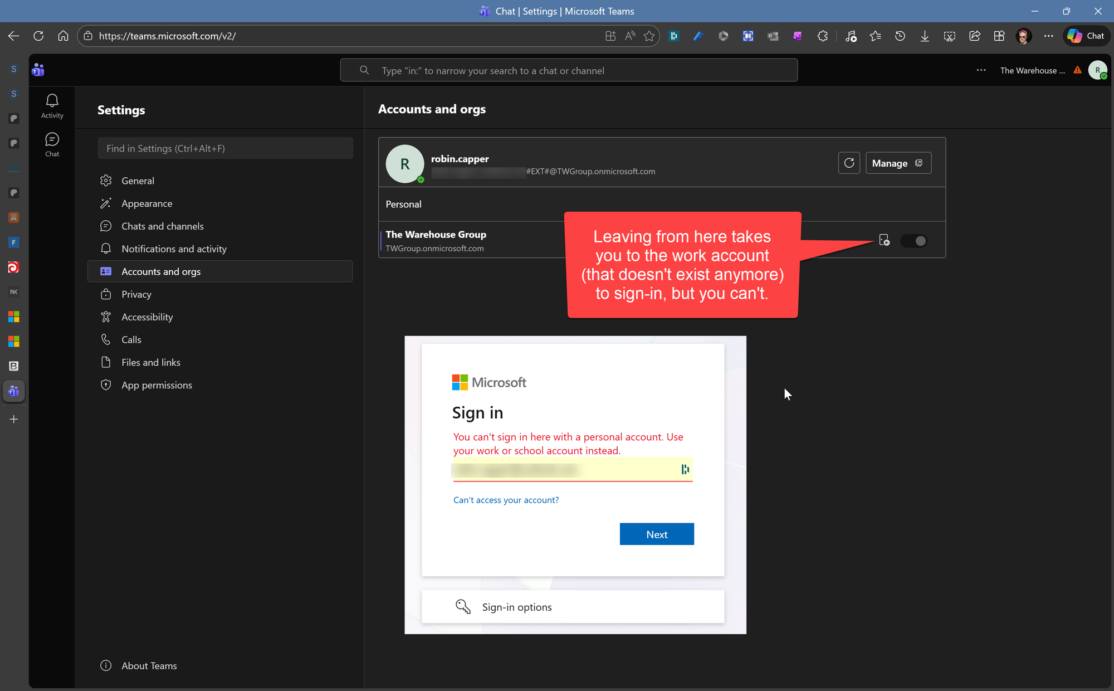Click the top Teams search bar

pyautogui.click(x=568, y=70)
